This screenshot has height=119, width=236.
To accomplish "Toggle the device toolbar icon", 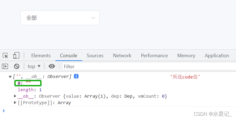I will (x=16, y=56).
